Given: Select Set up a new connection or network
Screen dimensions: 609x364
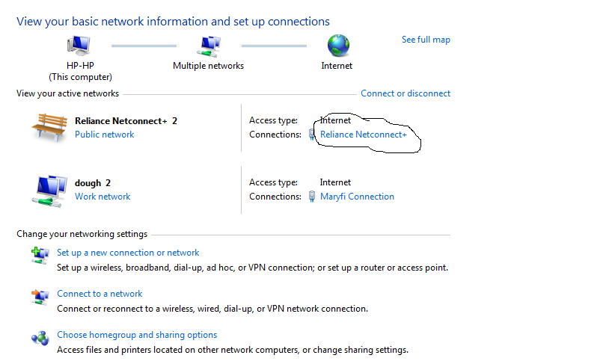Looking at the screenshot, I should [128, 253].
